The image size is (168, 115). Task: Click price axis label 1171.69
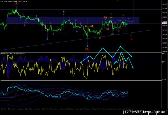coord(164,47)
